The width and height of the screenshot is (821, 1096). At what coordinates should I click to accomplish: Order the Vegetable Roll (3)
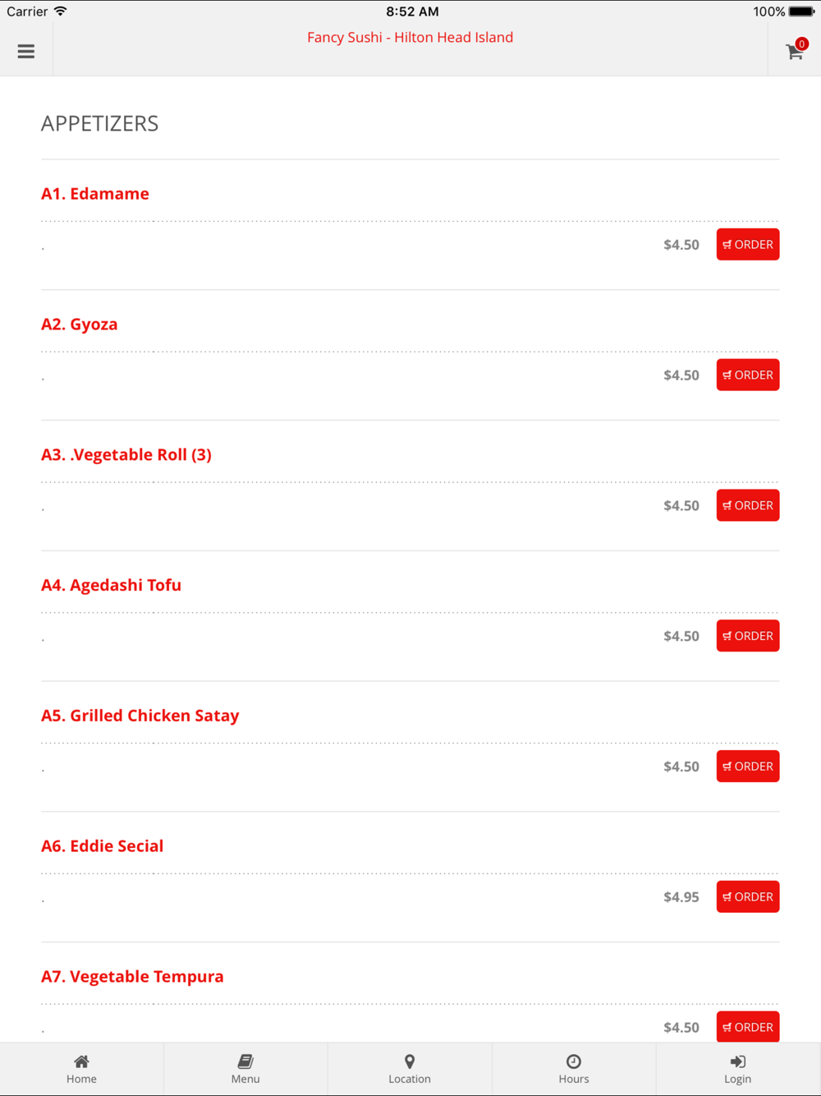748,505
